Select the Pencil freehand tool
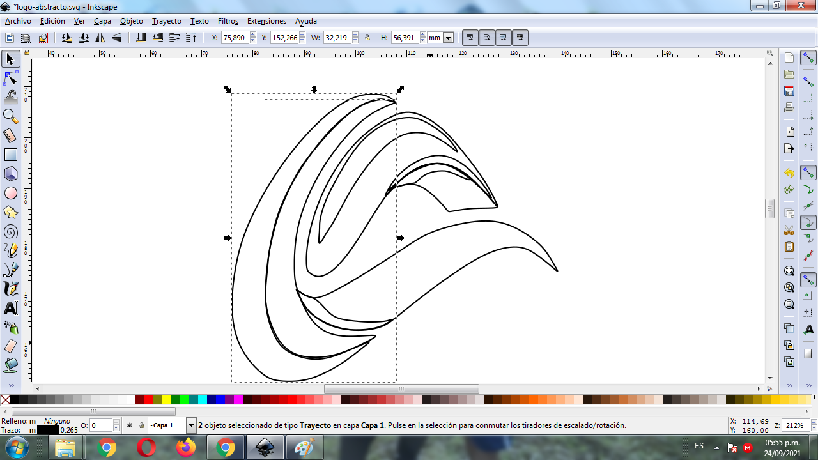The image size is (818, 460). click(x=11, y=250)
